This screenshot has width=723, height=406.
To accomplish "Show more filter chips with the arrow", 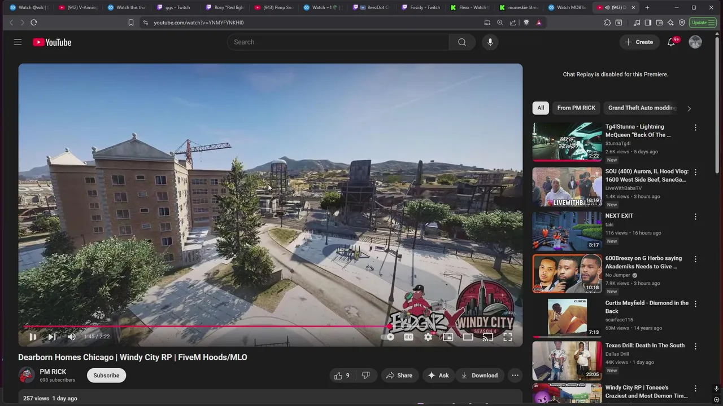I will 689,108.
